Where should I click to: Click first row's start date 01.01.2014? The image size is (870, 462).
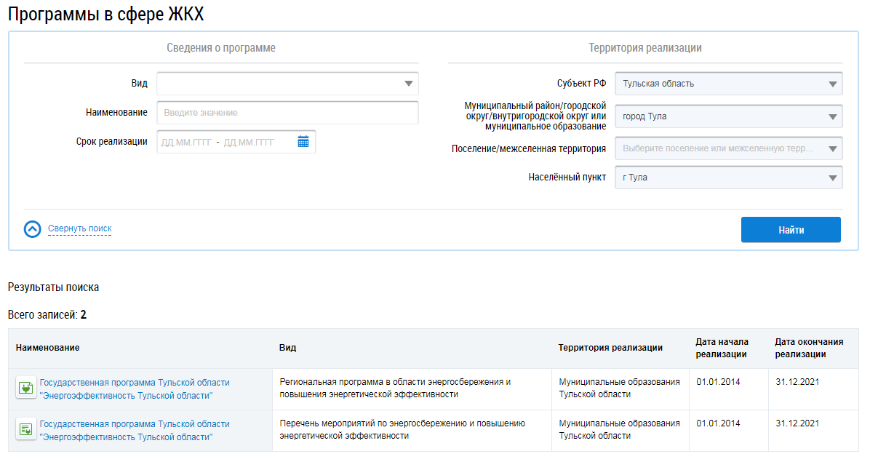pos(718,382)
